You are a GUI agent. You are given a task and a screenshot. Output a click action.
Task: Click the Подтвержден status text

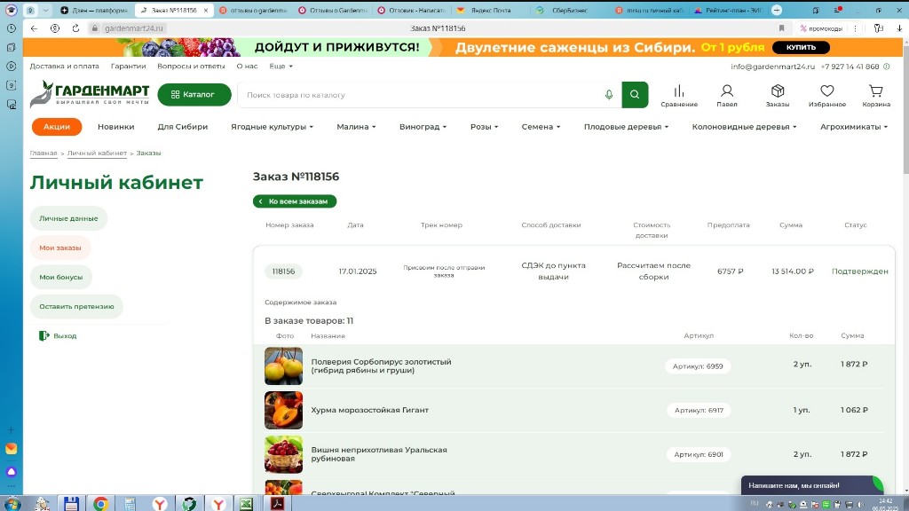[x=859, y=271]
